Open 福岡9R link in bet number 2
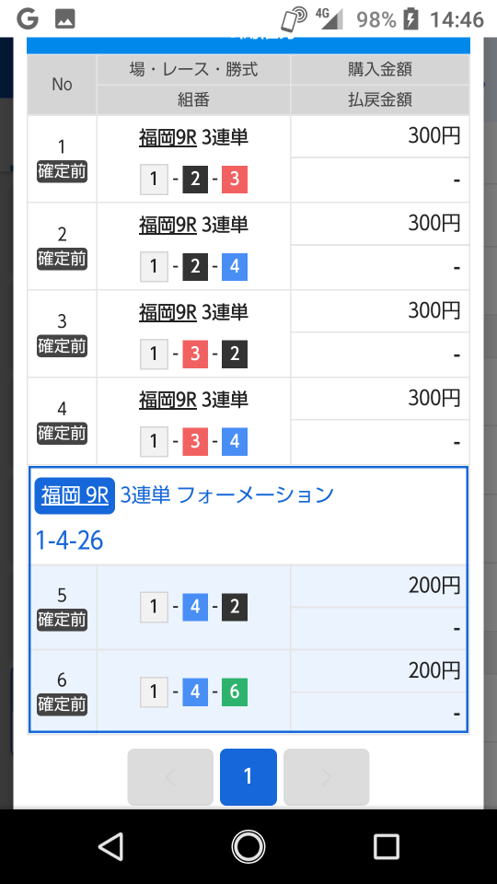The width and height of the screenshot is (497, 884). click(168, 226)
